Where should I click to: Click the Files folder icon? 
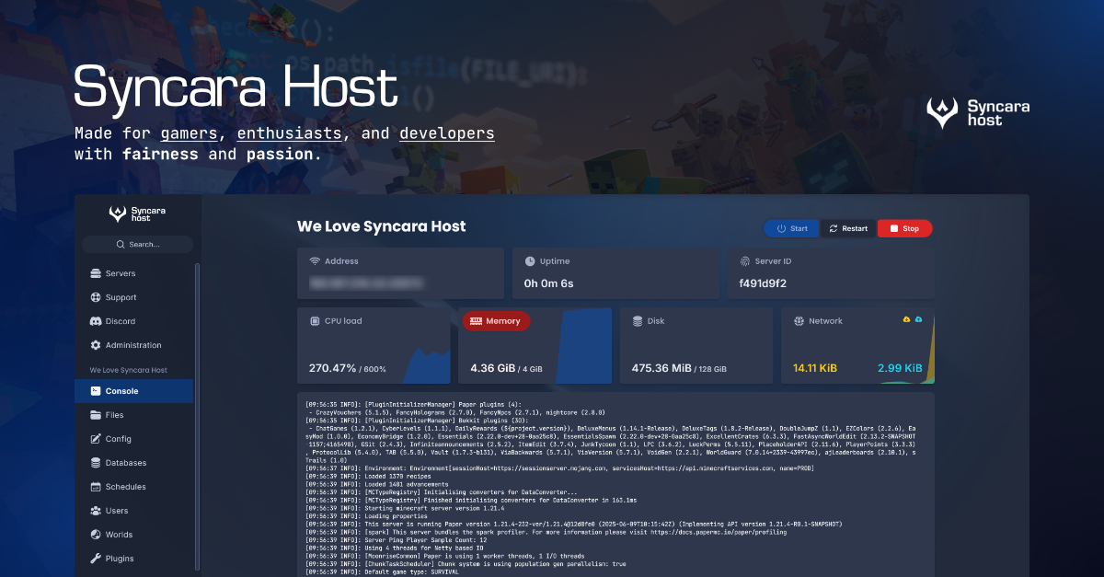click(x=96, y=415)
